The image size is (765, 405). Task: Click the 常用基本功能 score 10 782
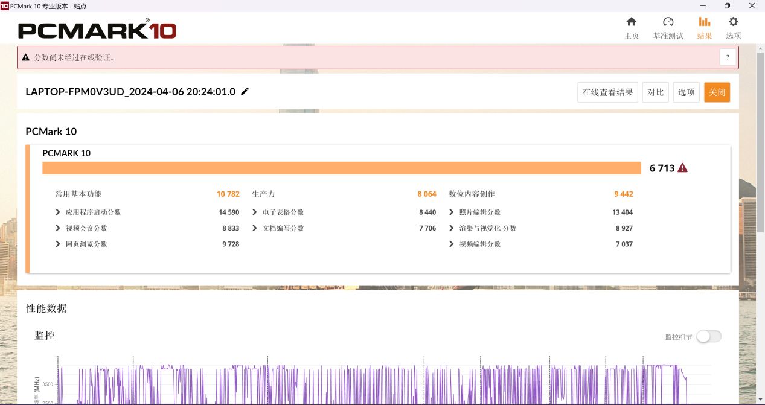coord(228,194)
